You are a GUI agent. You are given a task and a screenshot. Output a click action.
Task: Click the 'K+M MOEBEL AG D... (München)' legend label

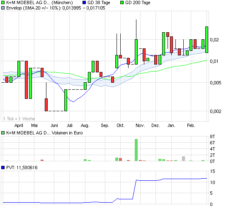[39, 2]
